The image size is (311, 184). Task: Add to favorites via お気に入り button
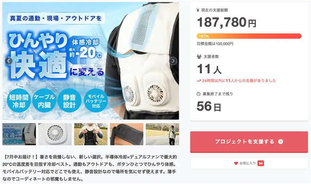pyautogui.click(x=249, y=163)
